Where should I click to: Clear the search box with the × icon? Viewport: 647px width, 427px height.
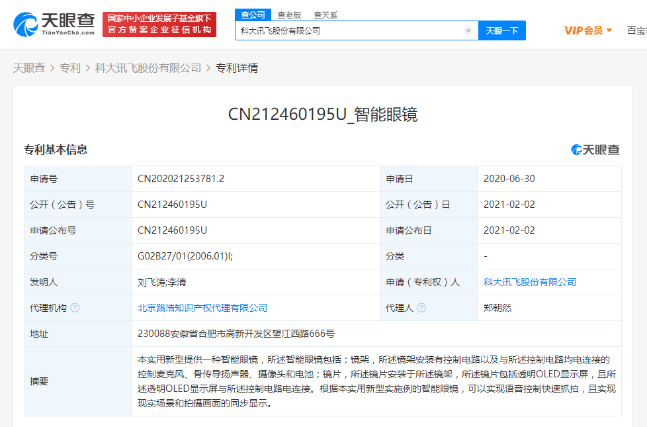[x=468, y=30]
